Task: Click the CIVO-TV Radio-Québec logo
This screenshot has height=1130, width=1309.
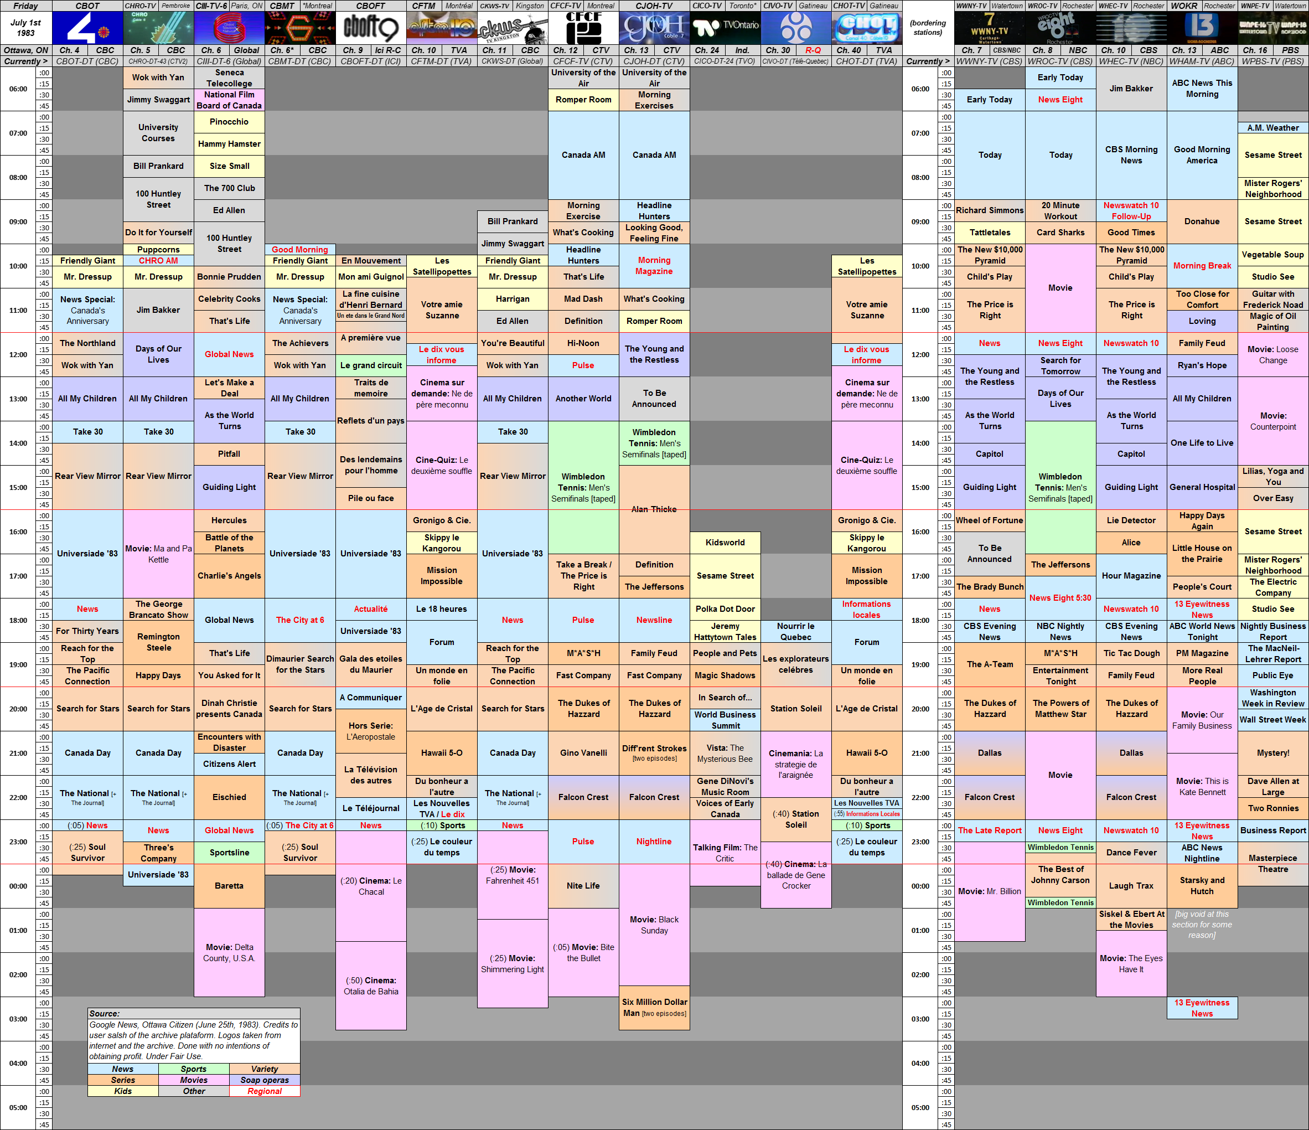Action: pyautogui.click(x=795, y=28)
